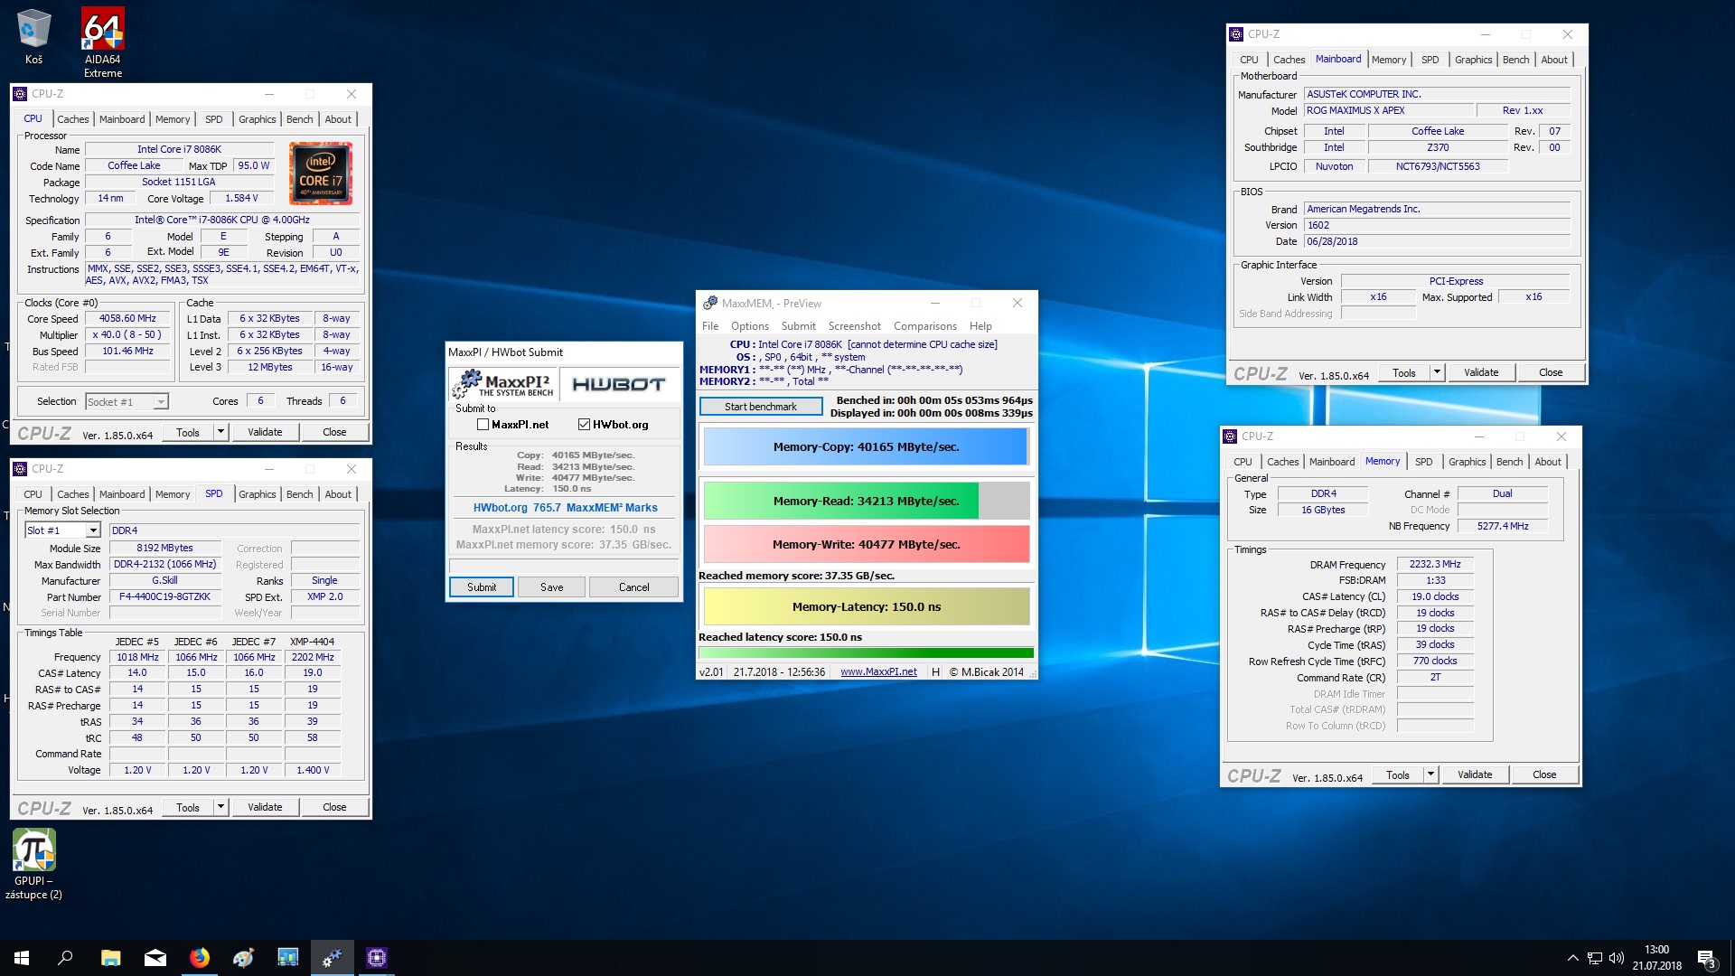Open the www.MaxxPI.net link
Image resolution: width=1735 pixels, height=976 pixels.
pos(878,672)
